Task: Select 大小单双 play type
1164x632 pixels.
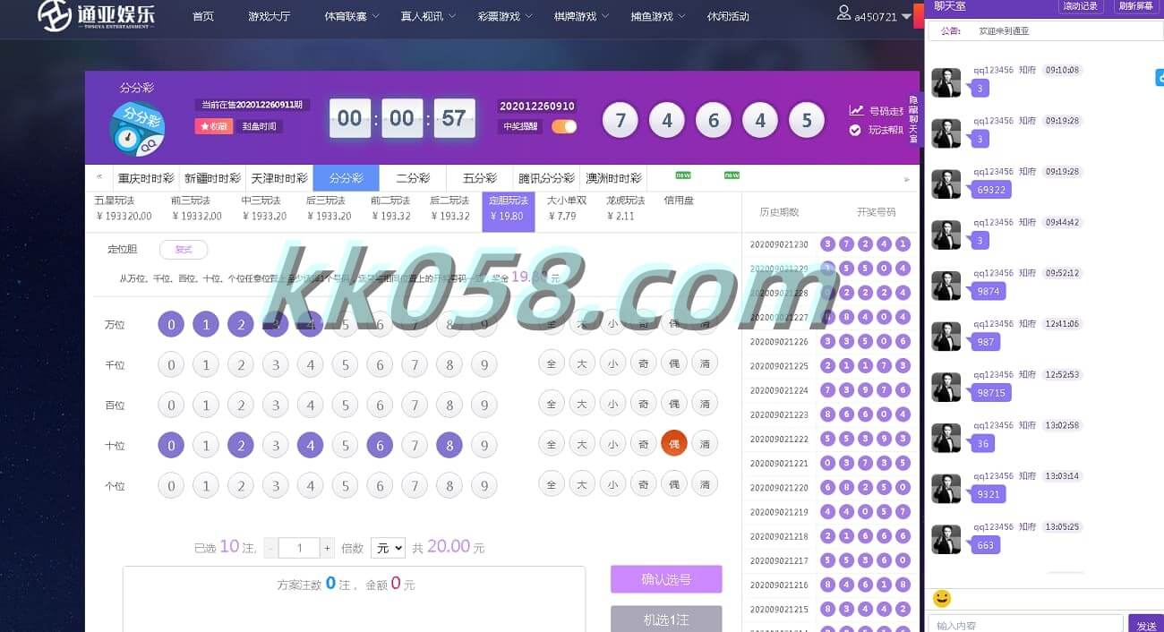Action: (566, 209)
